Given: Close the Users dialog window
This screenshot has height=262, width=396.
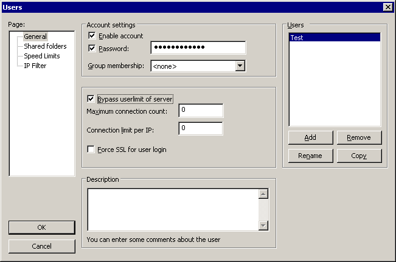Looking at the screenshot, I should pyautogui.click(x=387, y=7).
